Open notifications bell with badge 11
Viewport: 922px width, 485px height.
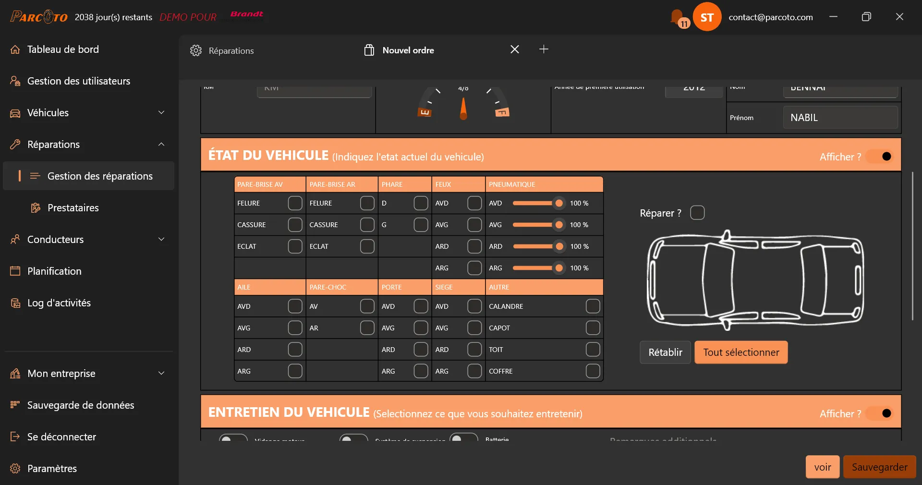click(x=679, y=18)
